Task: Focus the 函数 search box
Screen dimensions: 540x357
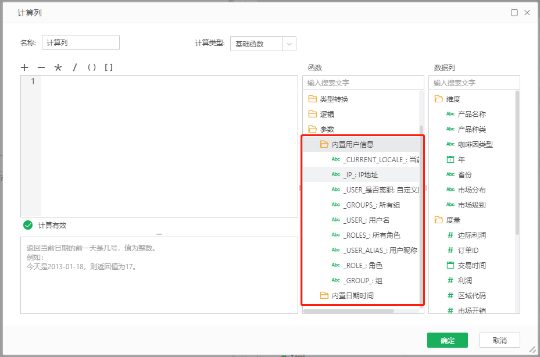Action: point(363,83)
